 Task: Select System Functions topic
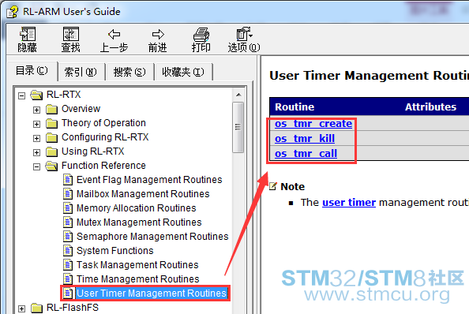click(114, 251)
